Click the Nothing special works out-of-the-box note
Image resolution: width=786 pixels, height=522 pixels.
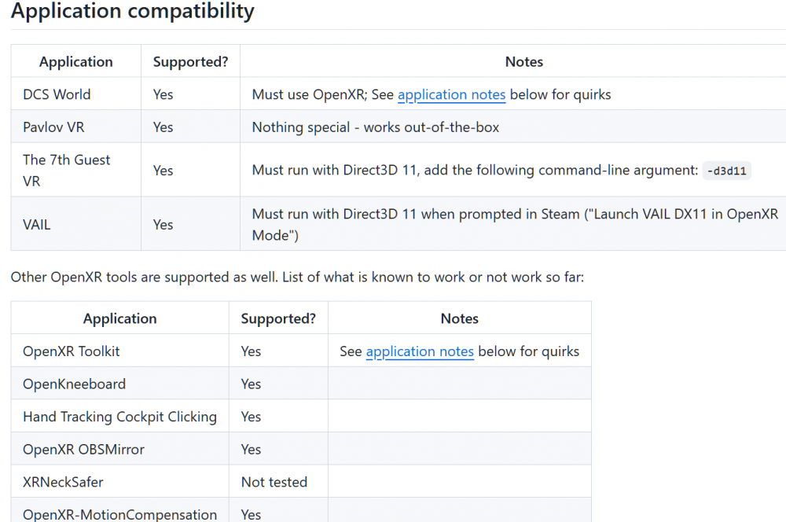(x=376, y=127)
